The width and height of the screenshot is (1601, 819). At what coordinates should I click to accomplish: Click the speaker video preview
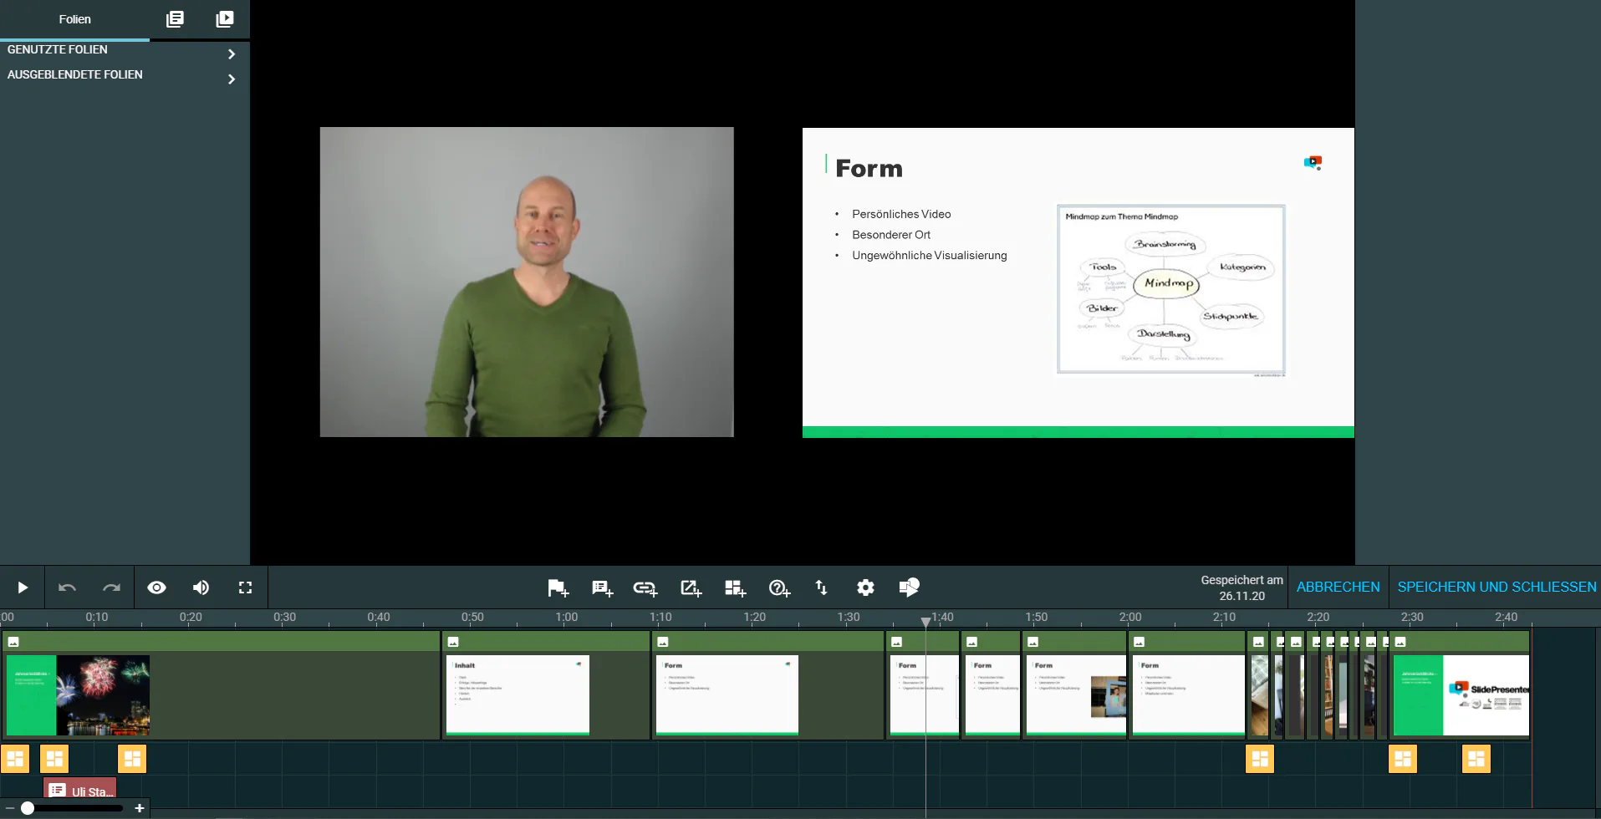(527, 282)
